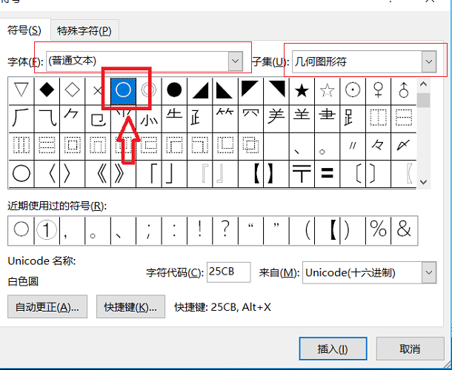Click the symbol grid scroll down arrow
452x370 pixels.
(423, 182)
